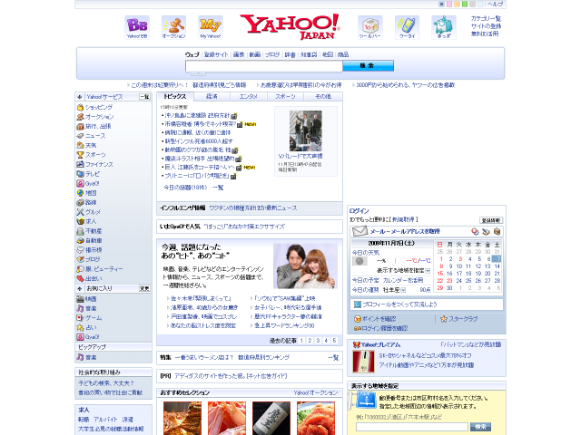The height and width of the screenshot is (435, 581).
Task: Toggle the お気に入り panel arrow
Action: pos(79,288)
